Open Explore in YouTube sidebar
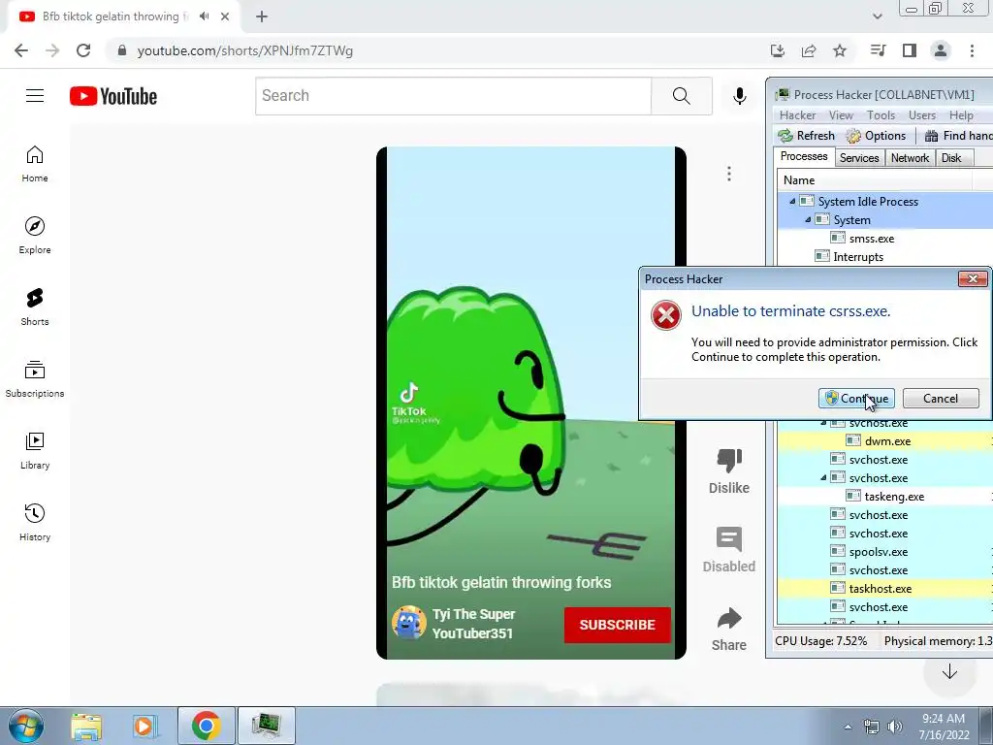 point(35,236)
